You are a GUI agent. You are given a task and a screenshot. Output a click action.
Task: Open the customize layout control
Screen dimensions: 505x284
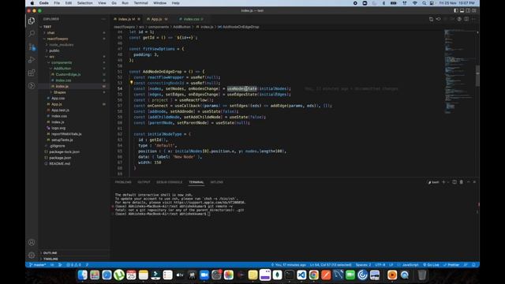coord(474,10)
